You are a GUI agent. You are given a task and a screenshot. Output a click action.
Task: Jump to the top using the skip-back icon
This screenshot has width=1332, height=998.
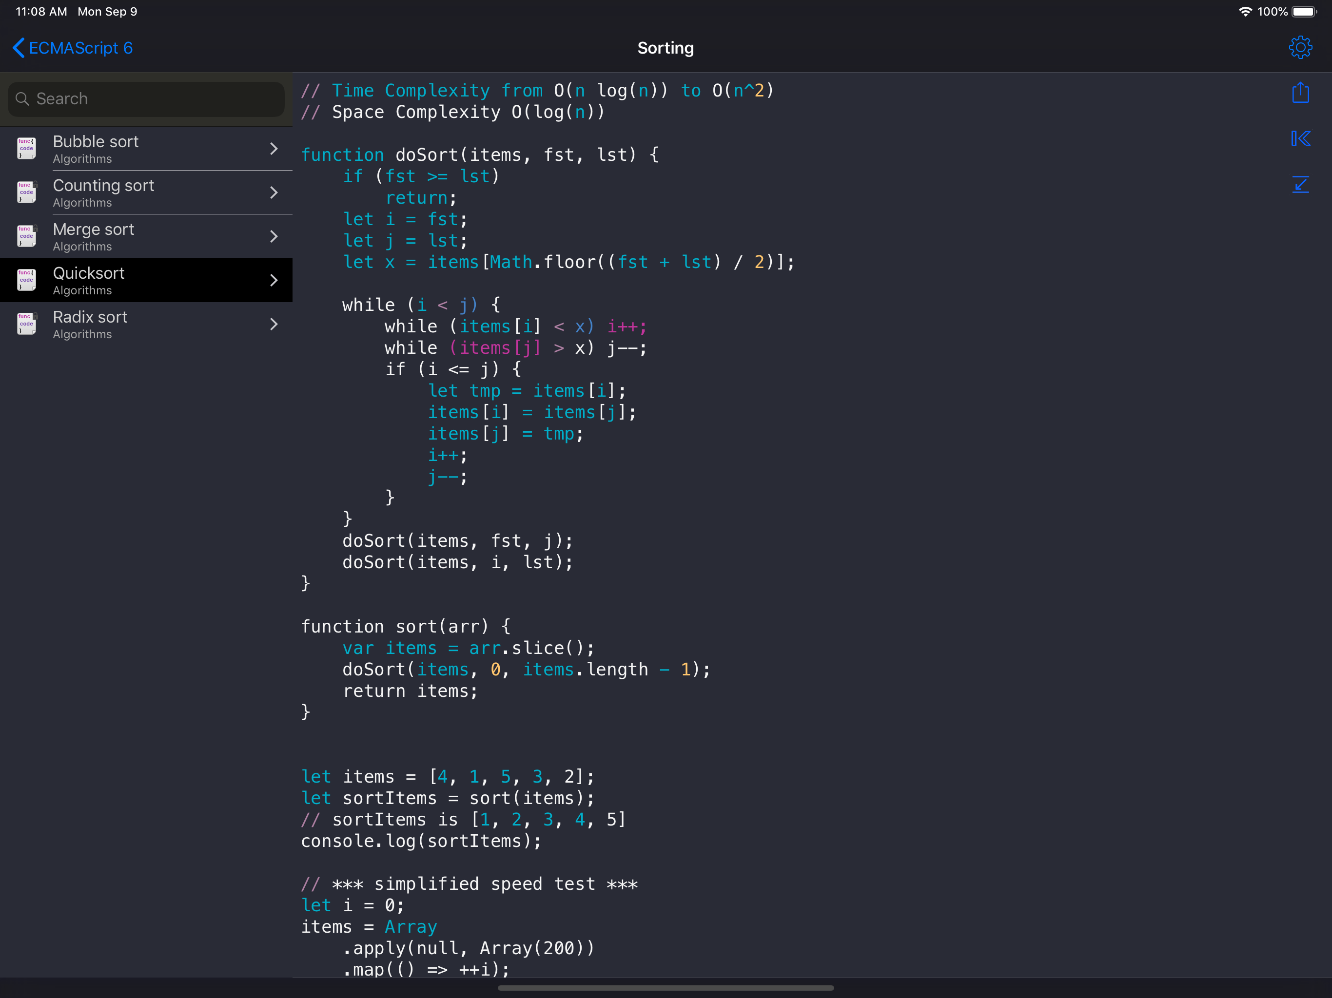[x=1300, y=138]
